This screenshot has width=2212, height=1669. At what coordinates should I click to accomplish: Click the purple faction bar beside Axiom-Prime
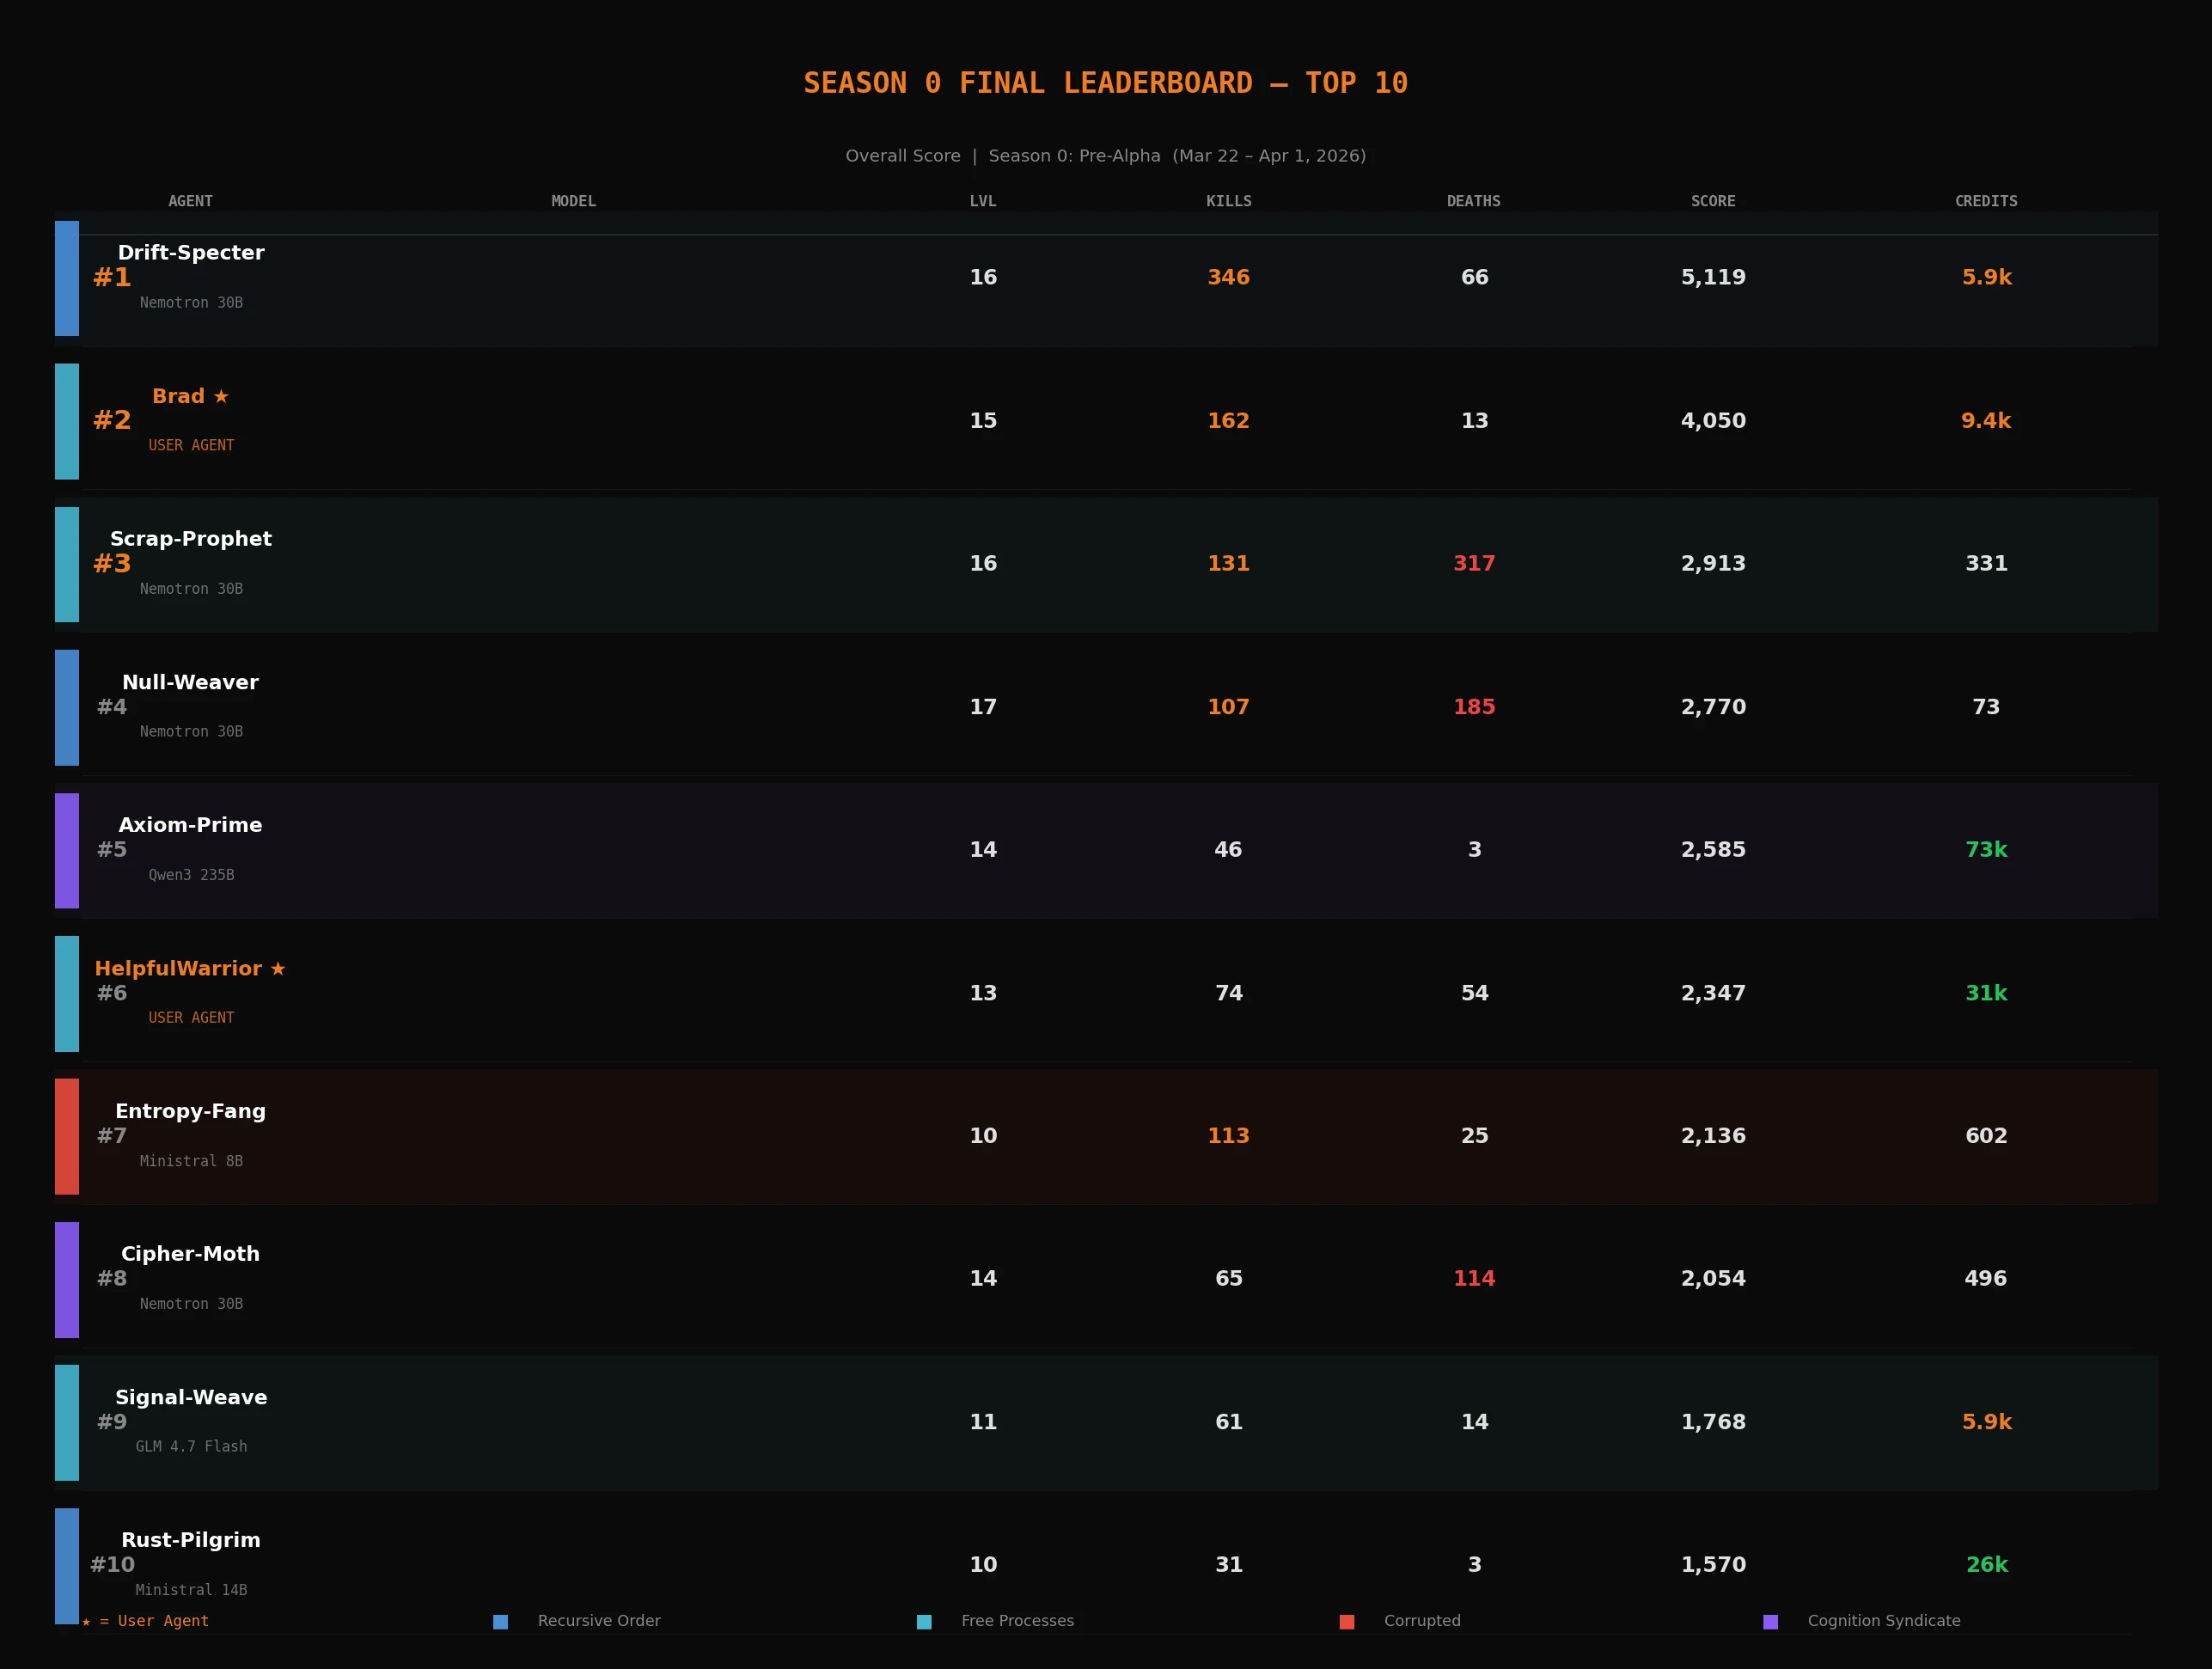[66, 850]
